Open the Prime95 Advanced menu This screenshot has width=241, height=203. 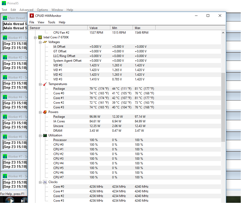point(26,10)
